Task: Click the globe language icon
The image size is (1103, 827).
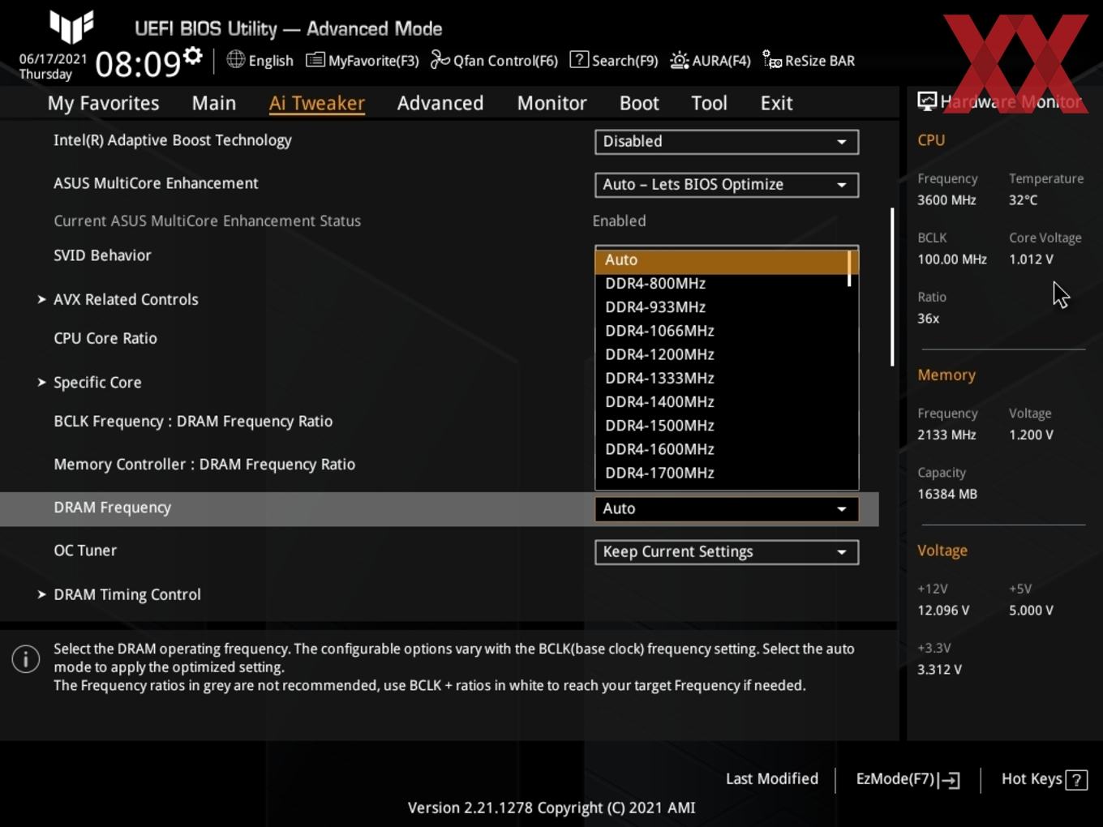Action: tap(235, 59)
